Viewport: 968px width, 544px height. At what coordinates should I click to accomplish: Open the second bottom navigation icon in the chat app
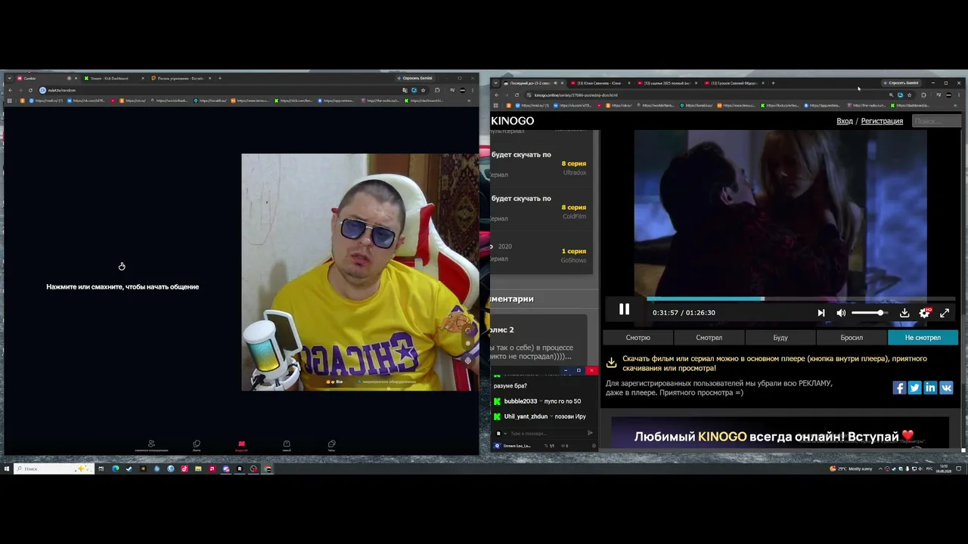197,445
